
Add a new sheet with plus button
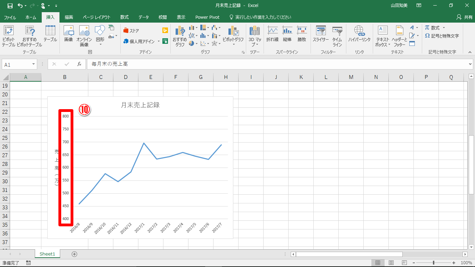[74, 254]
